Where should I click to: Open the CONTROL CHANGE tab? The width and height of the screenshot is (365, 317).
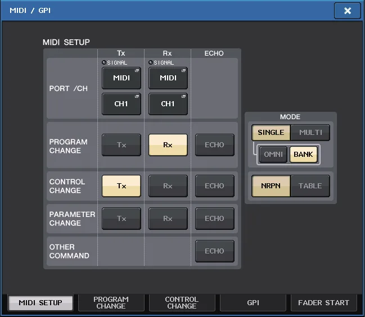coord(182,303)
